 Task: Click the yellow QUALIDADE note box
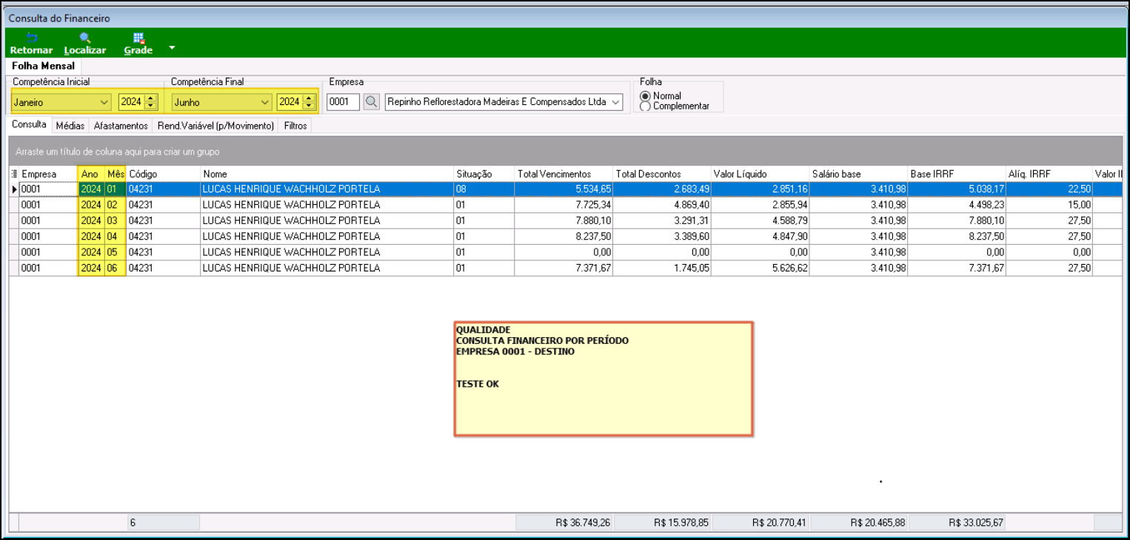click(x=604, y=378)
